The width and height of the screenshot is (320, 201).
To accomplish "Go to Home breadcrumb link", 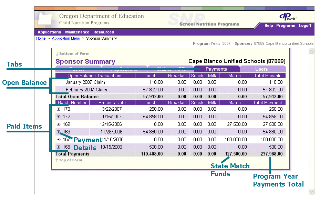I will click(41, 38).
